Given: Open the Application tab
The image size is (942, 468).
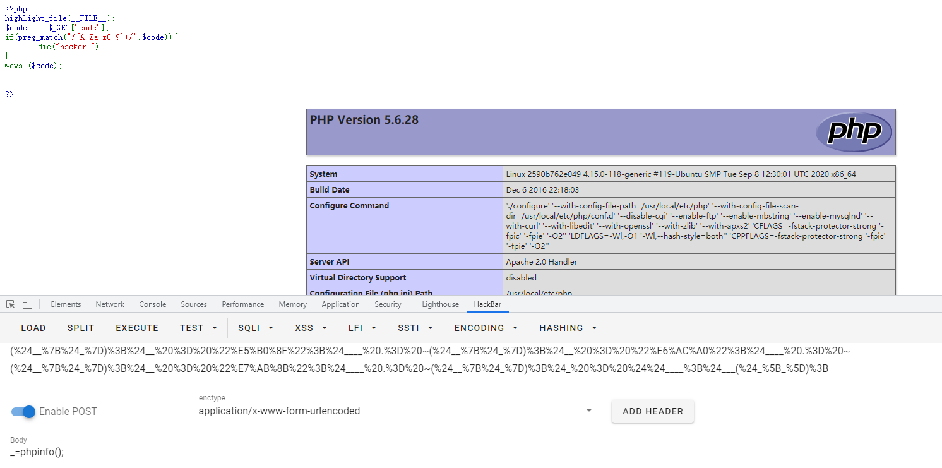Looking at the screenshot, I should tap(340, 304).
